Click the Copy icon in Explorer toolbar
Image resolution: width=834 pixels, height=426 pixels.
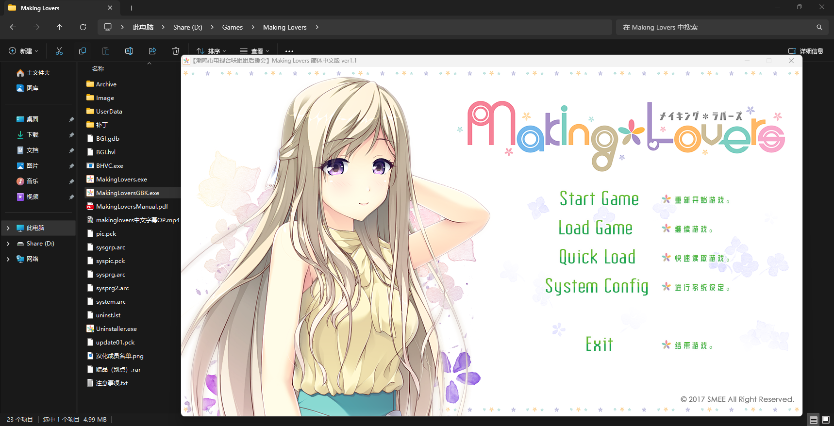tap(83, 51)
